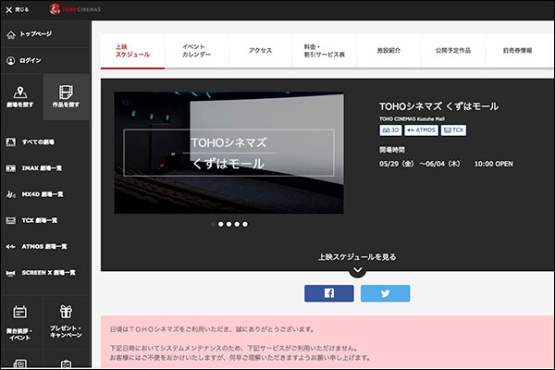This screenshot has height=370, width=555.
Task: Share on Facebook button
Action: tap(329, 293)
